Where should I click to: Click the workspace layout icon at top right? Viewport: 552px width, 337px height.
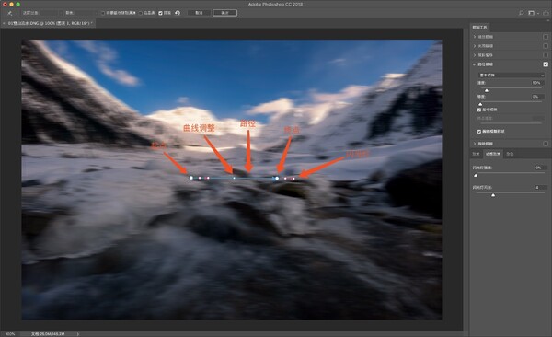pos(531,13)
